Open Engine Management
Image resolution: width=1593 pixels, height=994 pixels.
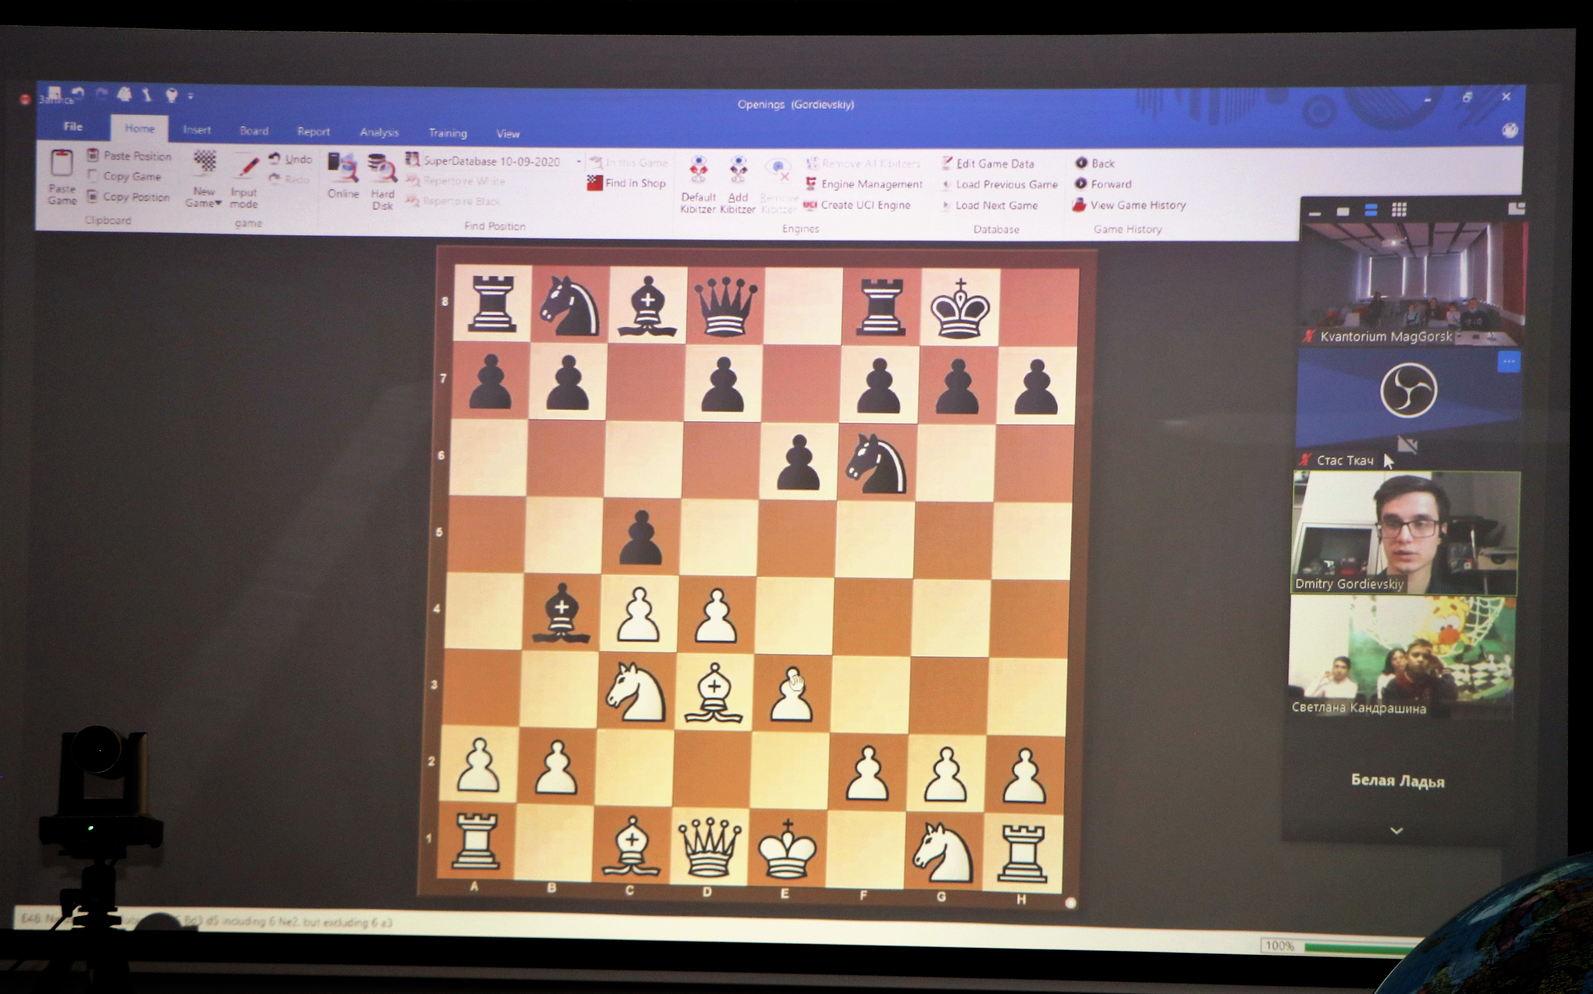[864, 184]
